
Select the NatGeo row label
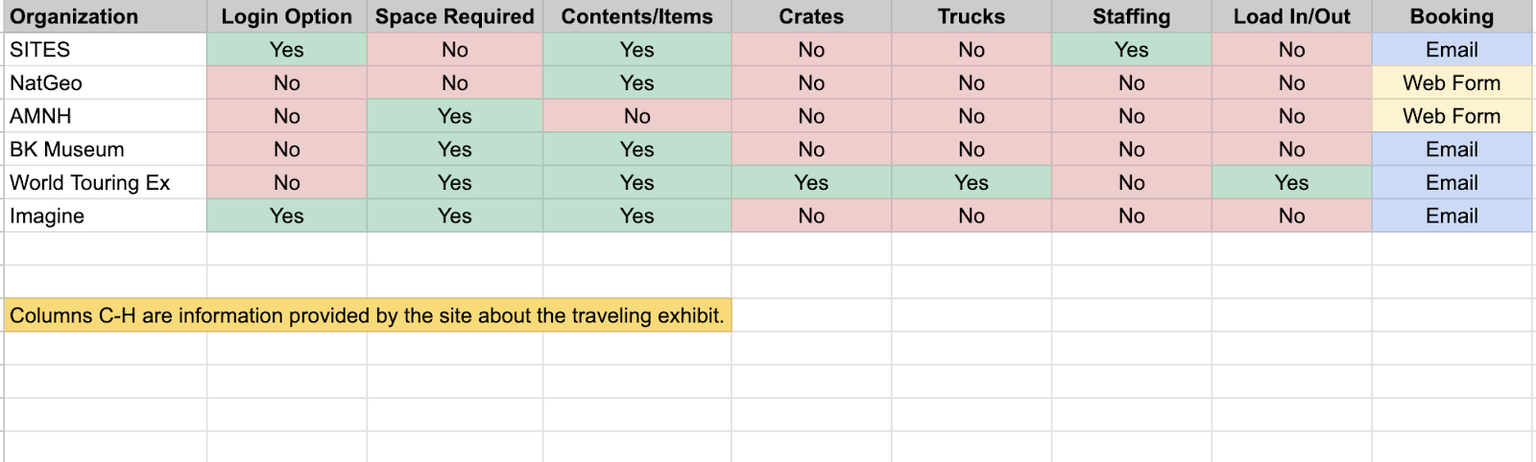pyautogui.click(x=106, y=83)
